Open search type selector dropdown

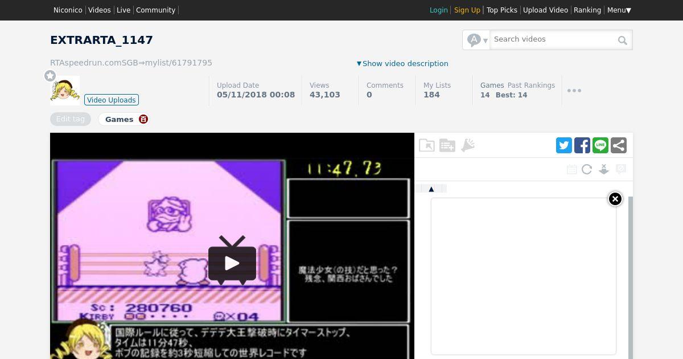(476, 40)
